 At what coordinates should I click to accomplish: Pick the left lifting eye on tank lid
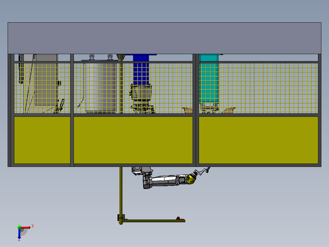(x=92, y=57)
